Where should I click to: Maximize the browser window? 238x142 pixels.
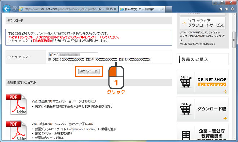point(222,2)
